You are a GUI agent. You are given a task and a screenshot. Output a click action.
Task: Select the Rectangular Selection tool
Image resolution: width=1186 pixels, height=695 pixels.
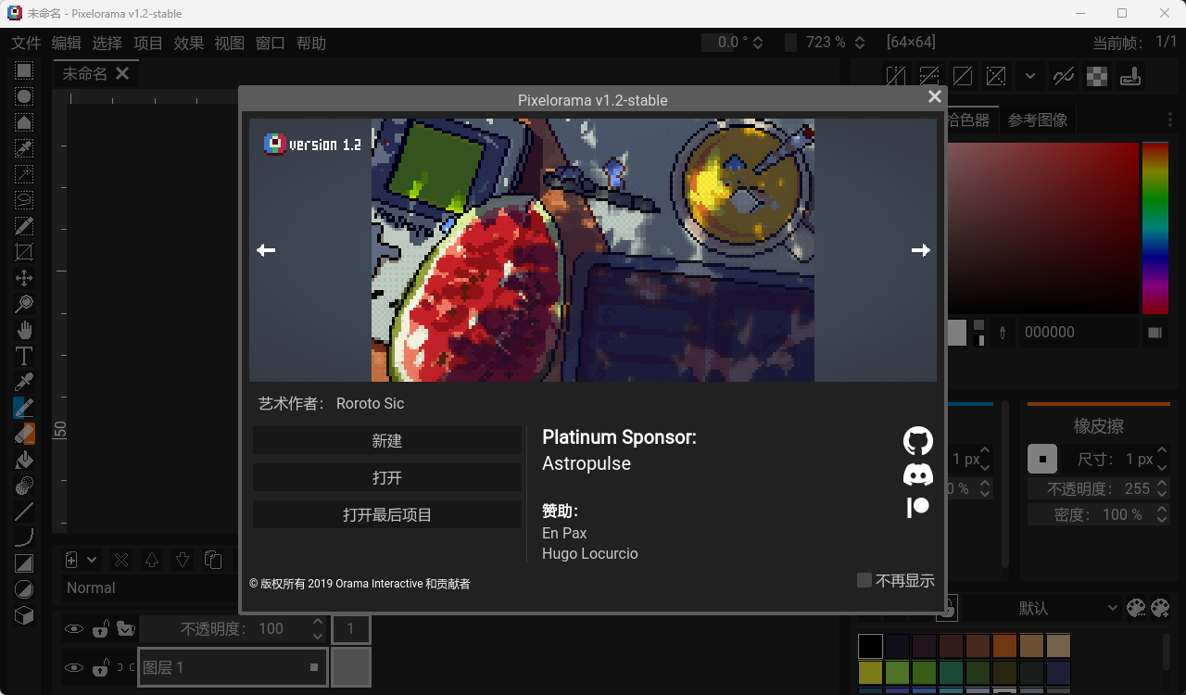coord(24,71)
